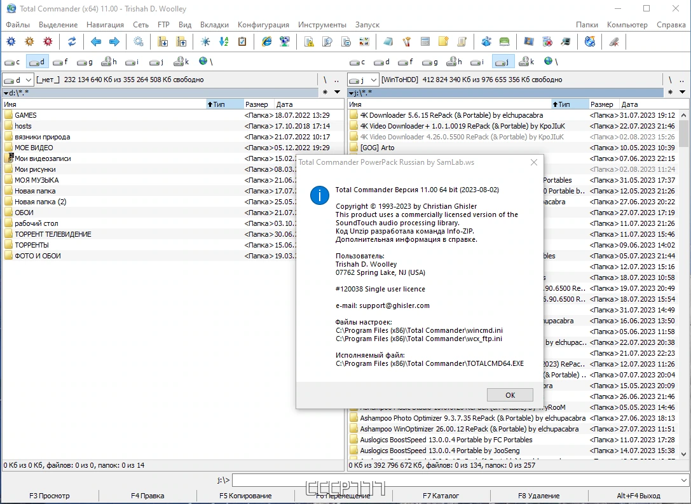Click the blue CD disc toolbar icon

(590, 42)
